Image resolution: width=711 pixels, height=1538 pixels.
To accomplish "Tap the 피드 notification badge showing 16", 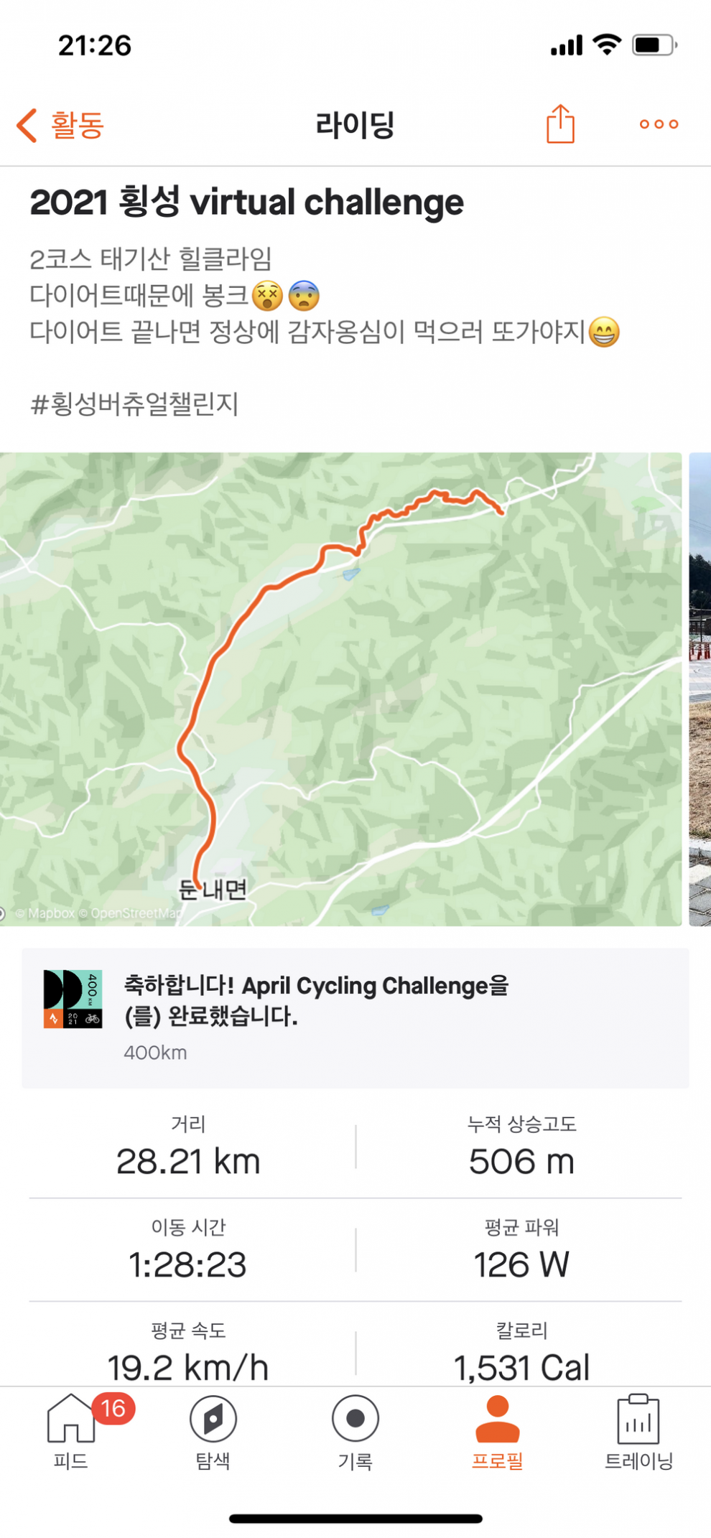I will (x=113, y=1409).
